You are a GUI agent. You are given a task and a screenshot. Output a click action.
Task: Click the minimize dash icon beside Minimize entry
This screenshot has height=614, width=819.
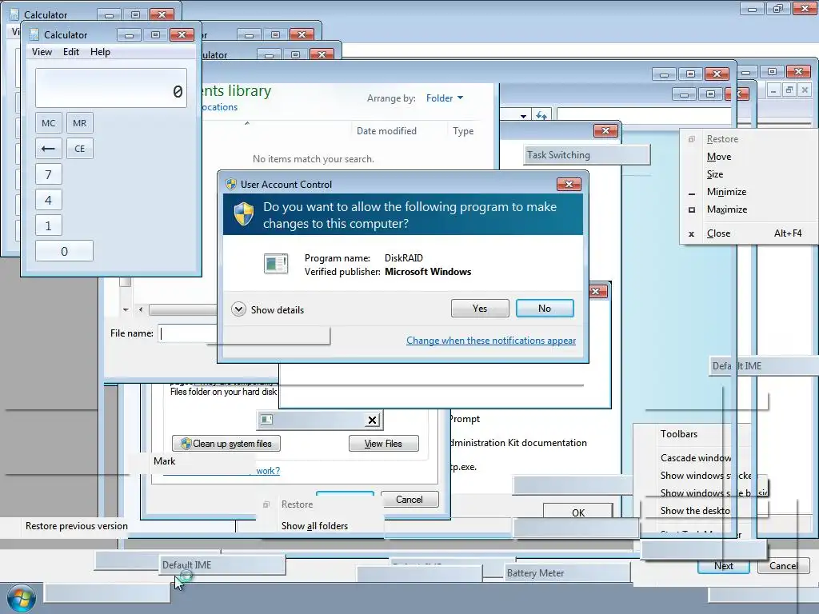692,193
